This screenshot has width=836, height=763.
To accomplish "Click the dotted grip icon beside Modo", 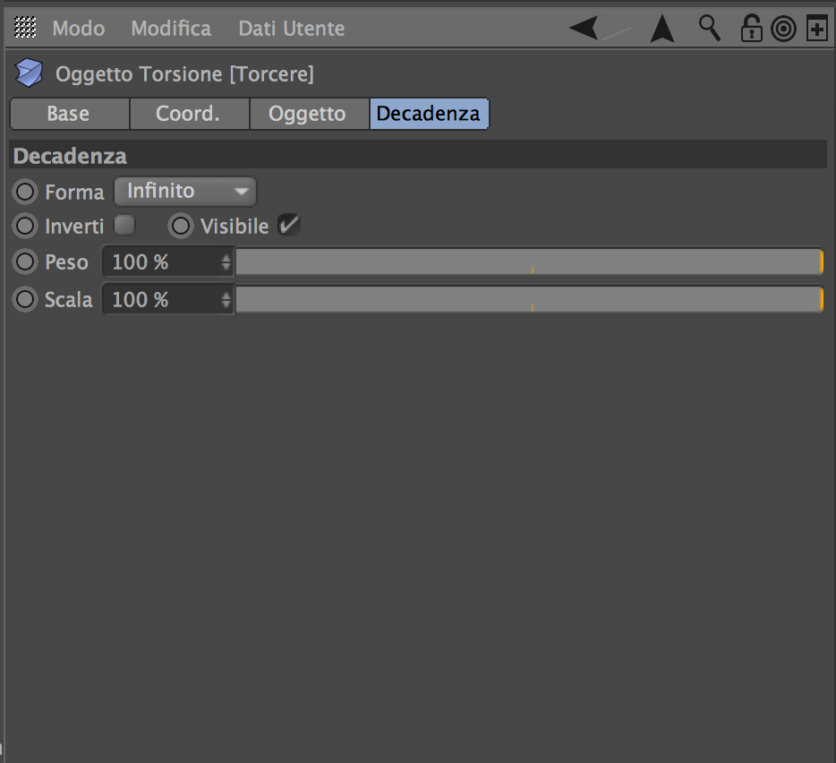I will coord(25,28).
